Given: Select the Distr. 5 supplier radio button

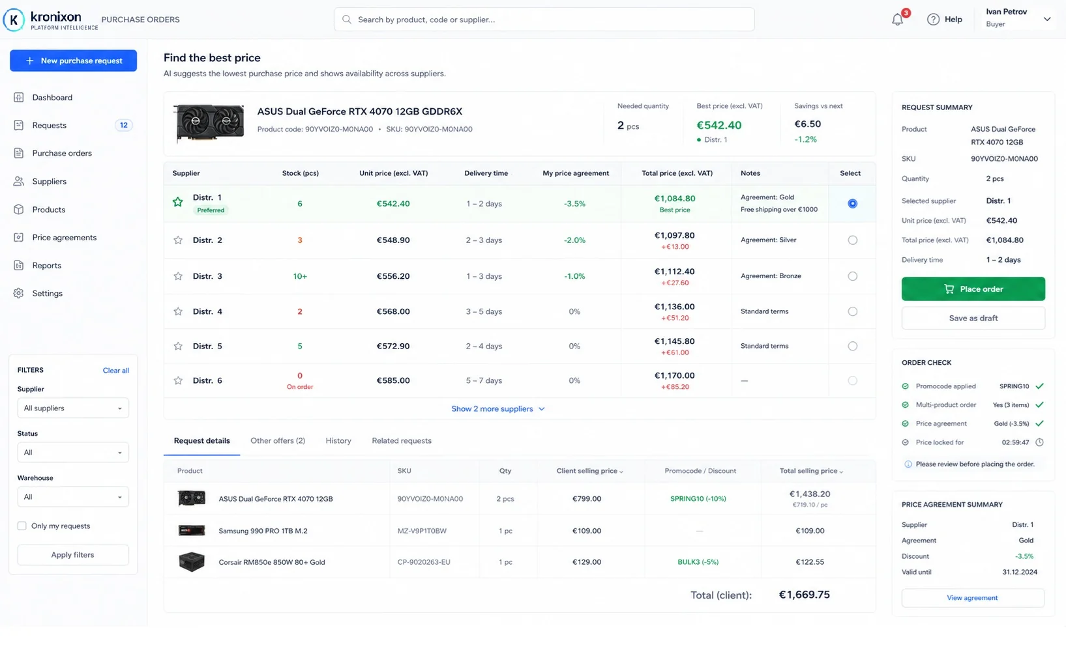Looking at the screenshot, I should [852, 346].
